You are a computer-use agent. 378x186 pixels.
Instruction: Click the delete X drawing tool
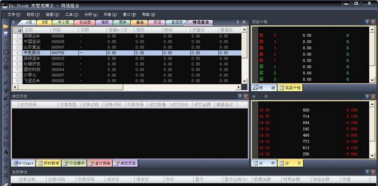tap(6, 175)
